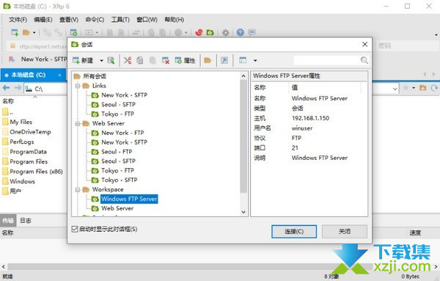This screenshot has height=281, width=440.
Task: Click the view mode icon in the dialog toolbar
Action: pyautogui.click(x=243, y=60)
